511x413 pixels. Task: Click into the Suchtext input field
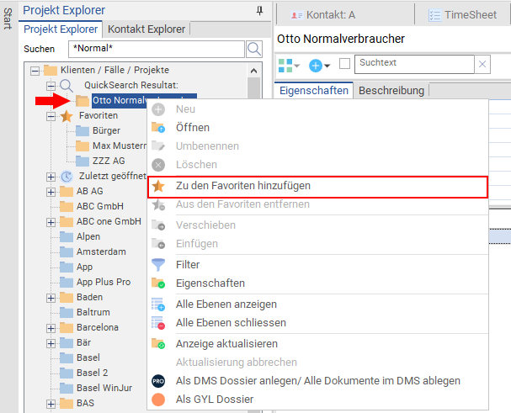414,64
